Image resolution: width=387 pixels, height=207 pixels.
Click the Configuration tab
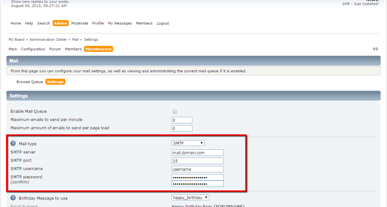click(33, 49)
